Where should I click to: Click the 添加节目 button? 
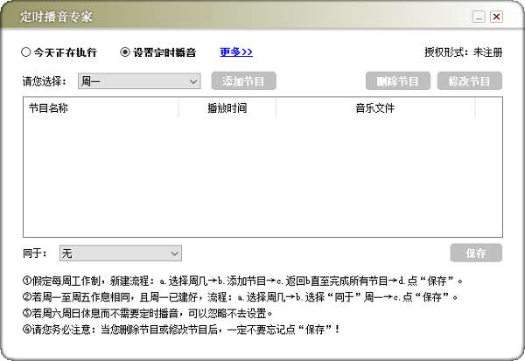[x=243, y=81]
